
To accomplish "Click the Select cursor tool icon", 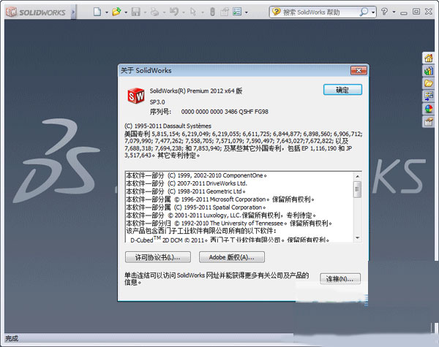I will coord(193,12).
